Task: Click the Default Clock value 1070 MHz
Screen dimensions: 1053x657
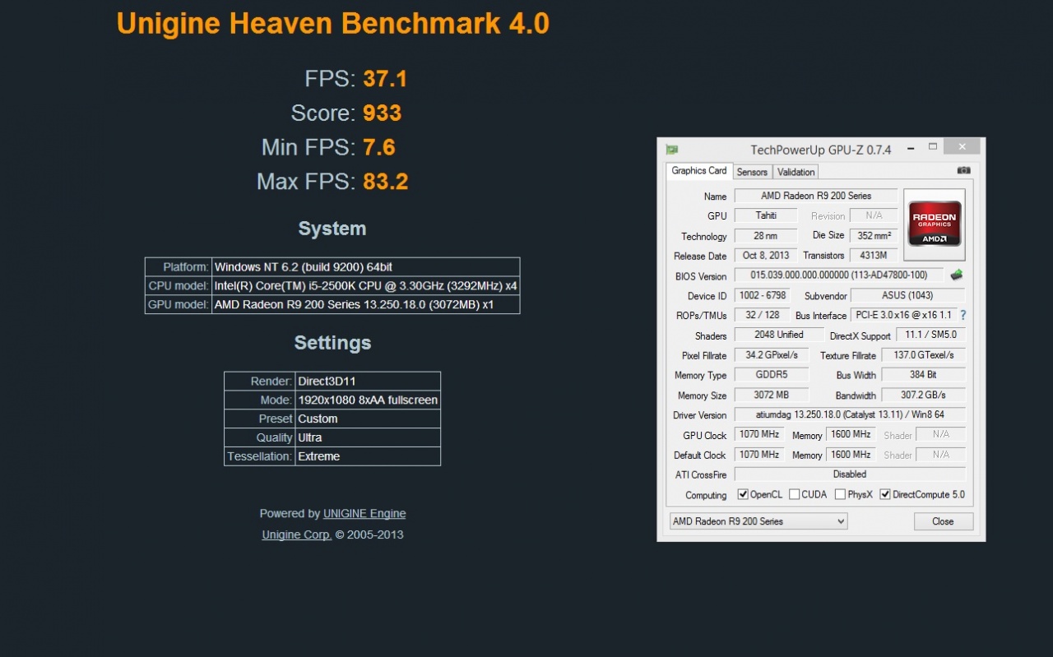Action: pyautogui.click(x=758, y=455)
